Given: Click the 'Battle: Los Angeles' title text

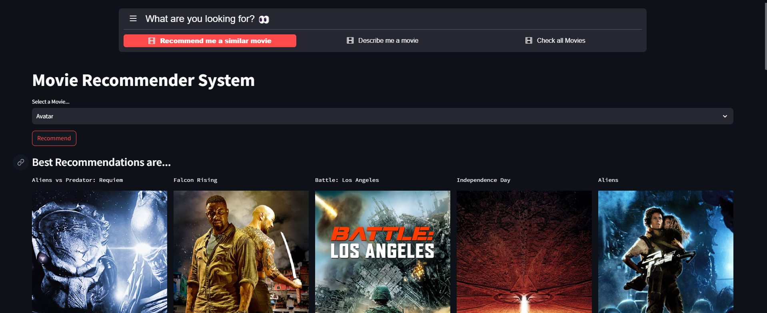Looking at the screenshot, I should tap(347, 180).
